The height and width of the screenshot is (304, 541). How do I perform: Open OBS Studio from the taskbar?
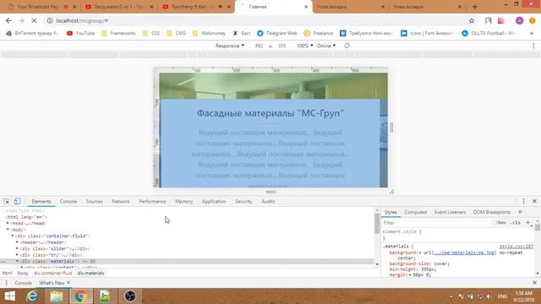pos(130,296)
